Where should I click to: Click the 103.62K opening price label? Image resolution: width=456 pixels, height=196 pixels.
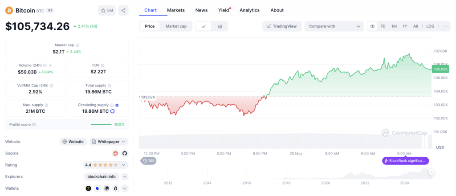(x=148, y=97)
